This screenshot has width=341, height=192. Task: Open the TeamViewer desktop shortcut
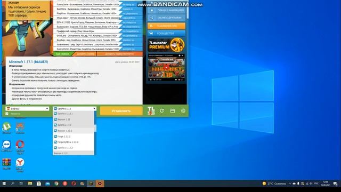coord(7,146)
